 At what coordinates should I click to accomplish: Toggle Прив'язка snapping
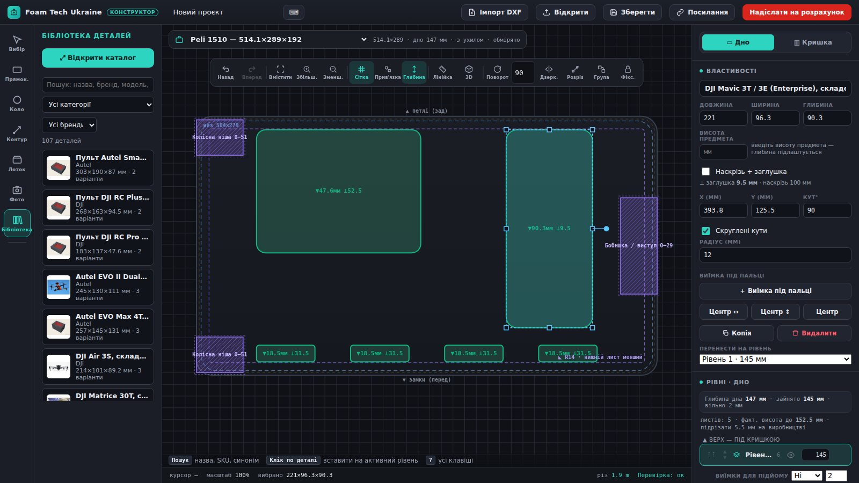(x=388, y=72)
